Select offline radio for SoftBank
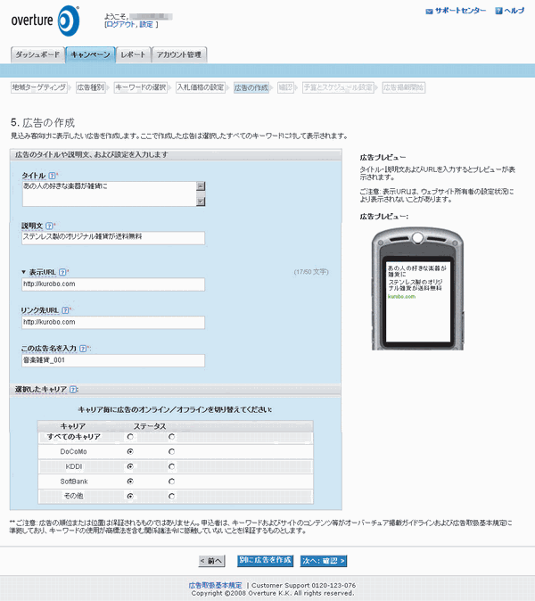The height and width of the screenshot is (601, 535). [x=171, y=482]
